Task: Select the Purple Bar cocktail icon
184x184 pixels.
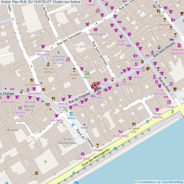Action: pyautogui.click(x=74, y=69)
